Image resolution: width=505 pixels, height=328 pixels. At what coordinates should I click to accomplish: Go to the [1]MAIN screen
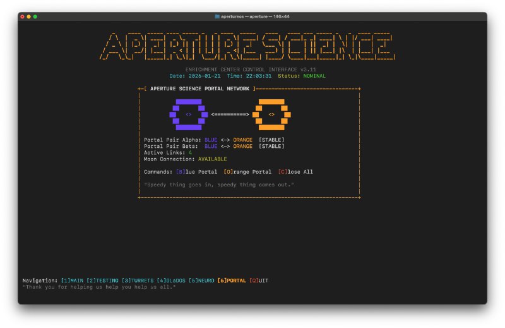tap(72, 281)
